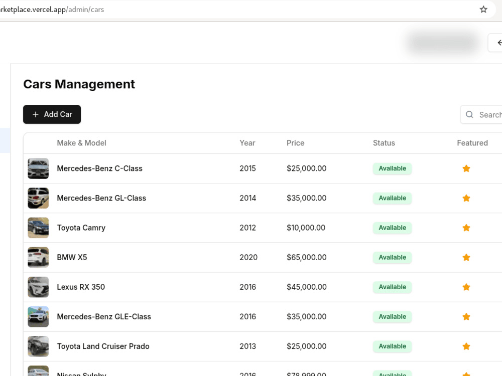Click the year 2013 in Land Cruiser Prado row

tap(248, 346)
